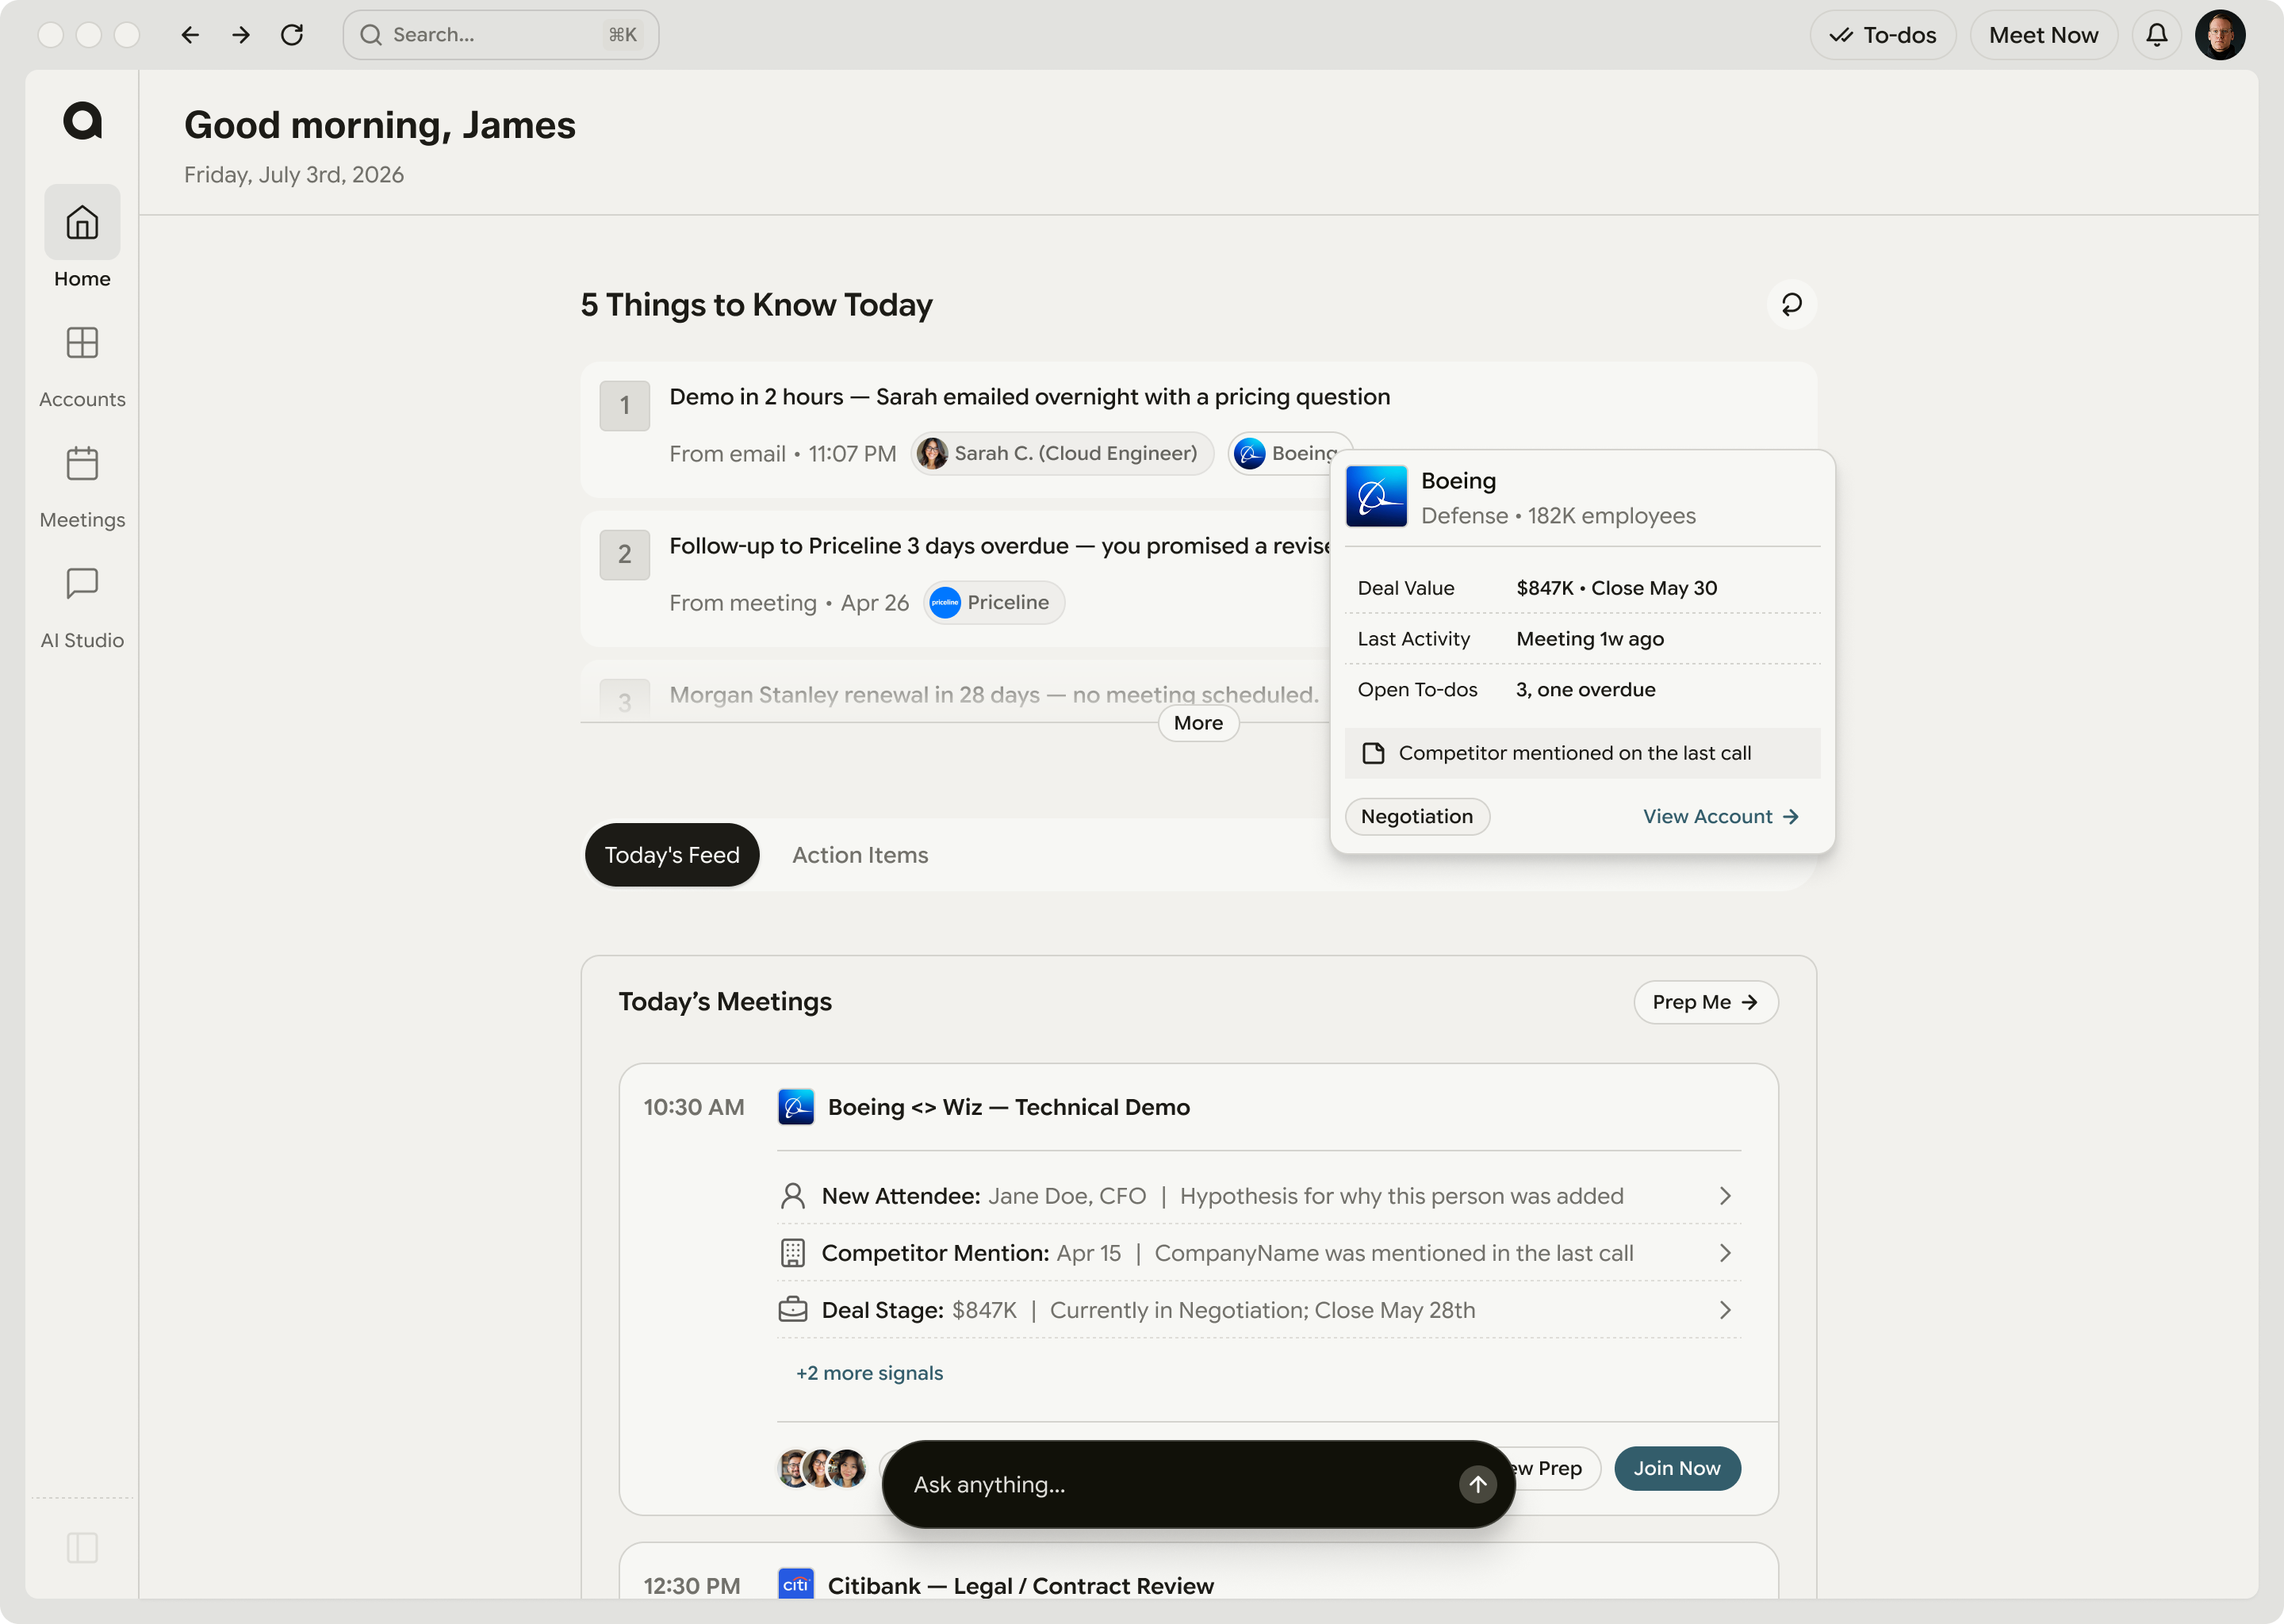Screen dimensions: 2284x1624
Task: Click the app logo in sidebar
Action: click(x=82, y=121)
